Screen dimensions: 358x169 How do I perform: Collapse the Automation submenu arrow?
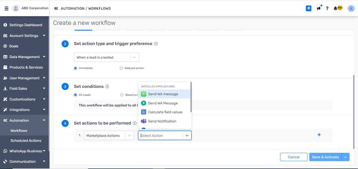click(x=44, y=120)
